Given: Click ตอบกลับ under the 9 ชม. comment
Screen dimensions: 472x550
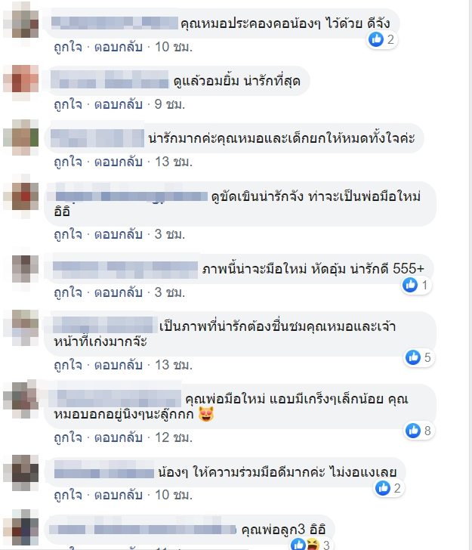Looking at the screenshot, I should [x=119, y=104].
